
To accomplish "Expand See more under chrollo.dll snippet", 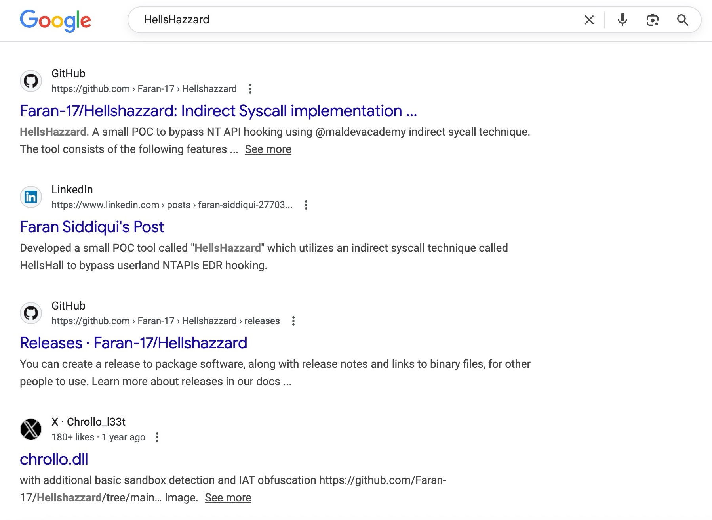I will 228,497.
